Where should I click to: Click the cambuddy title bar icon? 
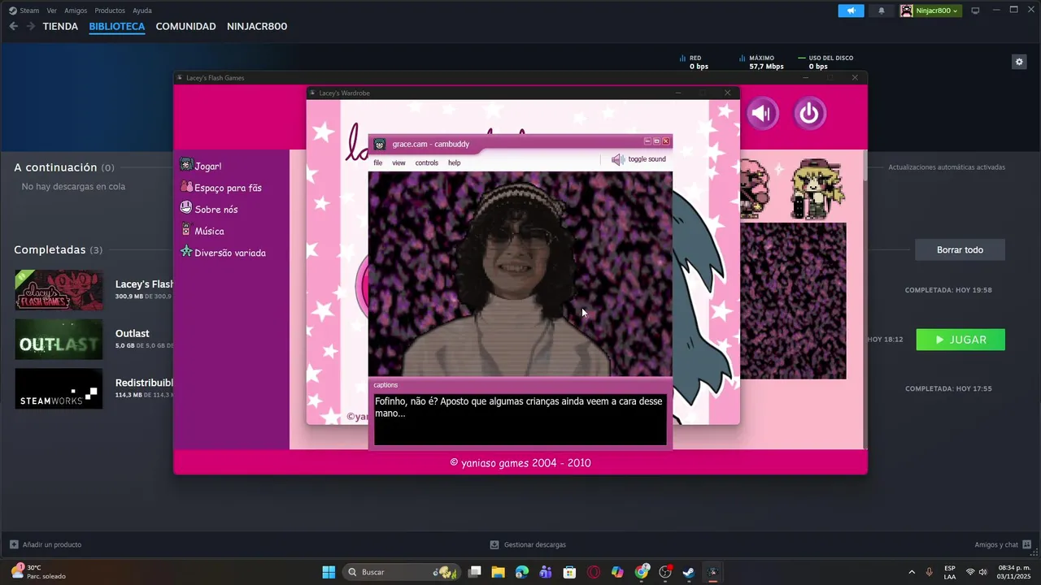pyautogui.click(x=379, y=144)
